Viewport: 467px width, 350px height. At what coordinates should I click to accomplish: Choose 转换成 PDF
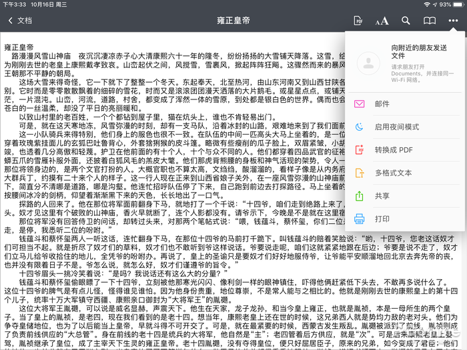click(405, 150)
